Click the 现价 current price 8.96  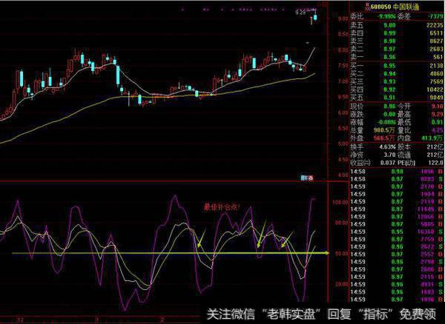[x=389, y=107]
